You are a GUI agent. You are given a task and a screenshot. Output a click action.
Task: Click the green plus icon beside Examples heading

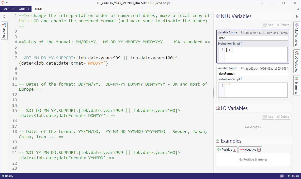tap(217, 141)
